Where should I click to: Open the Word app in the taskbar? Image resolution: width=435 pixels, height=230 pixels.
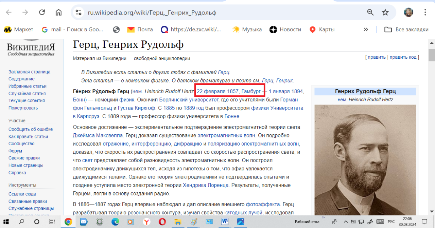225,222
